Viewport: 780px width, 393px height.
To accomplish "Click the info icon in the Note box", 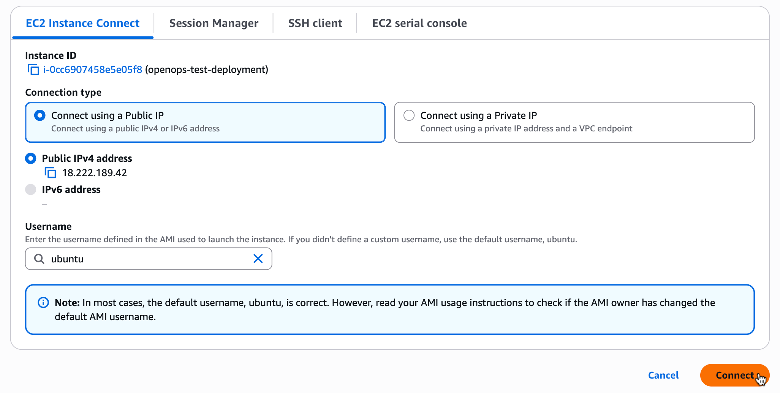I will [43, 303].
